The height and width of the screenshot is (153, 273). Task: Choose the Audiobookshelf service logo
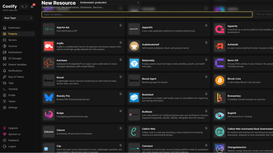(x=134, y=46)
